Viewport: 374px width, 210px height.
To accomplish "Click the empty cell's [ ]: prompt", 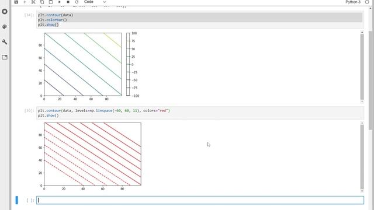I will point(30,201).
